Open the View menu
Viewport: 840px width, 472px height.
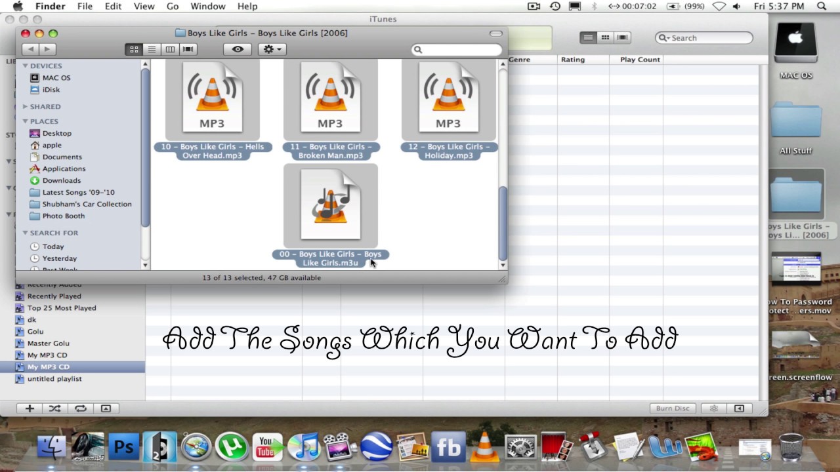[144, 7]
